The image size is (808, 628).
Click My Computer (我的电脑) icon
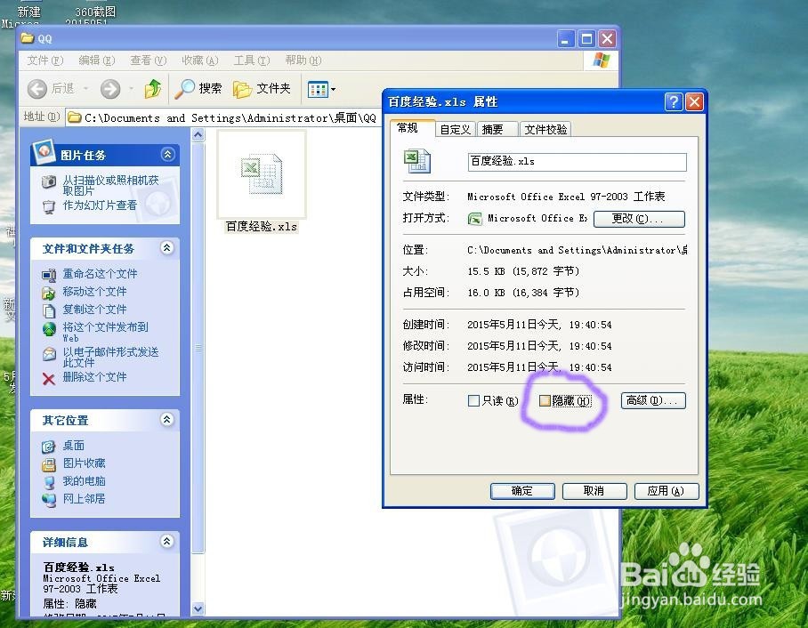point(49,482)
